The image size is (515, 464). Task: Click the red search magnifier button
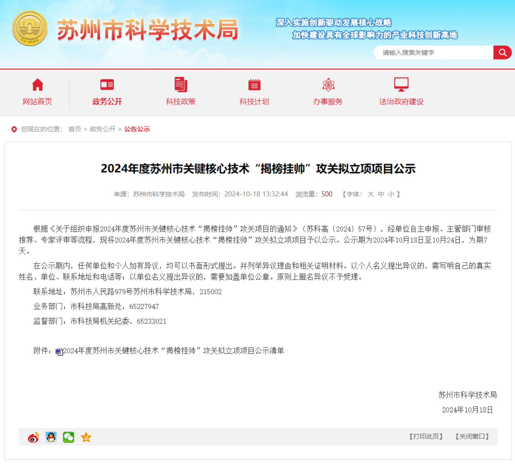coord(502,52)
